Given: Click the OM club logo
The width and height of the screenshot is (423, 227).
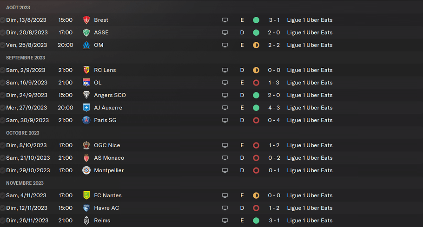Looking at the screenshot, I should 86,45.
